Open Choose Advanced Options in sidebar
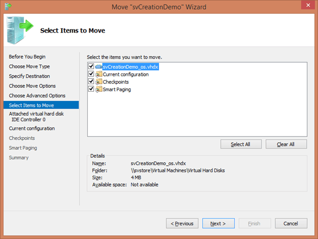The image size is (318, 239). click(37, 95)
